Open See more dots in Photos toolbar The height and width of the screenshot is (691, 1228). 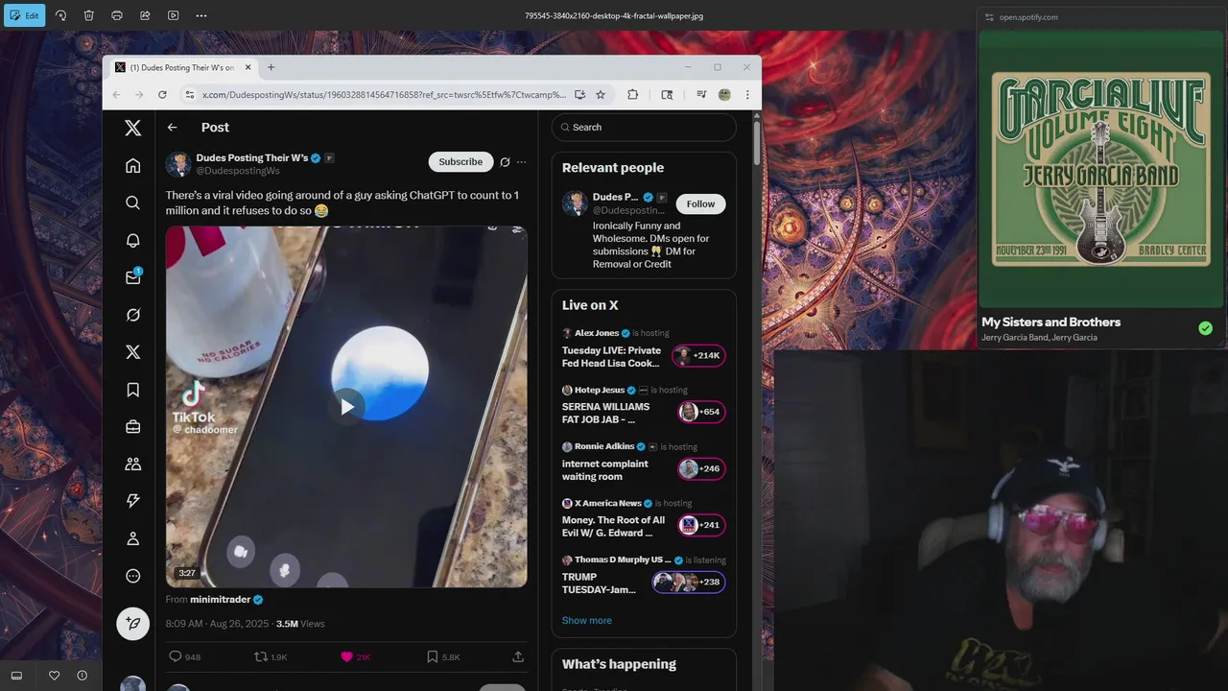point(201,15)
